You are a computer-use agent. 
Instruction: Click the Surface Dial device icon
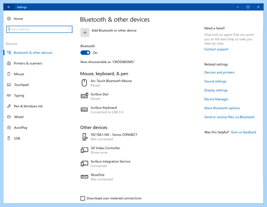tap(85, 96)
